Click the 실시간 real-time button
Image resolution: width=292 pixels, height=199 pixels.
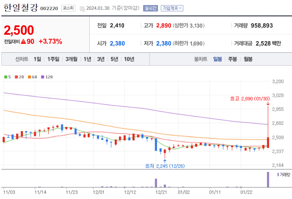pyautogui.click(x=151, y=8)
